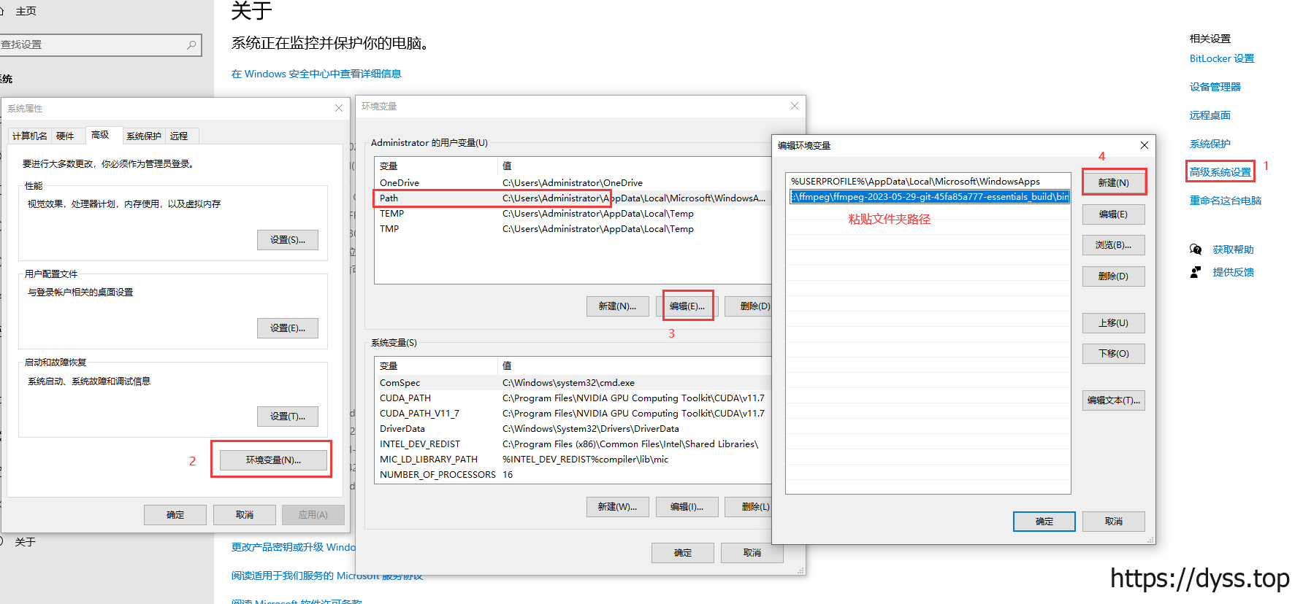Viewport: 1303px width, 604px height.
Task: Close the Edit Environment Variable dialog
Action: (x=1145, y=145)
